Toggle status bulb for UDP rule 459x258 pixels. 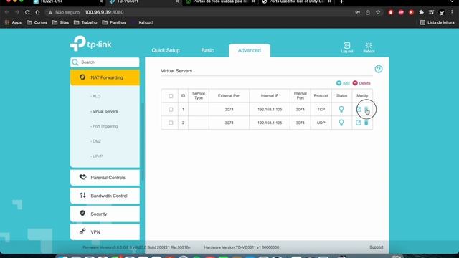coord(341,123)
